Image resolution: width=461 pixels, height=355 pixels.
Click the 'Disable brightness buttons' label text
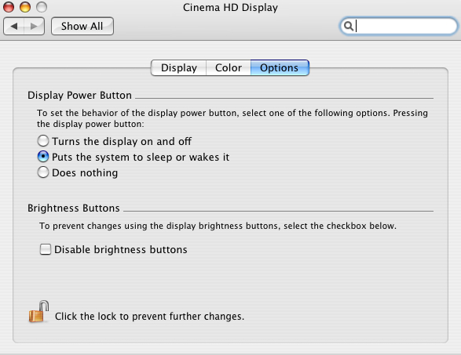[x=120, y=249]
